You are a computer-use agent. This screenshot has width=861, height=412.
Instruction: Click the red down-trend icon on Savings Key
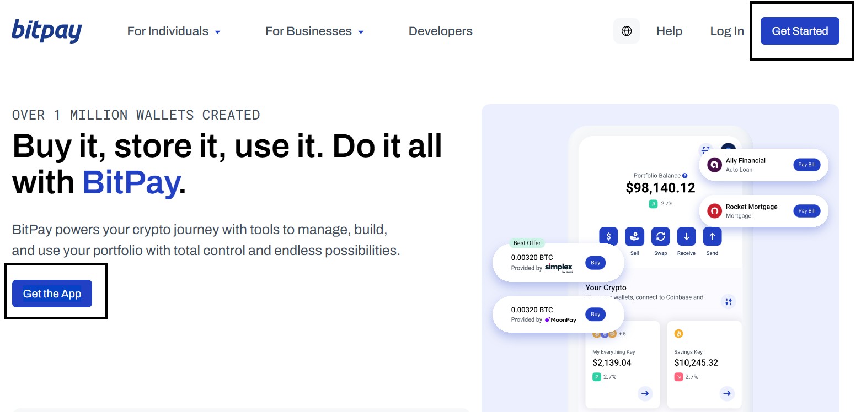click(679, 377)
